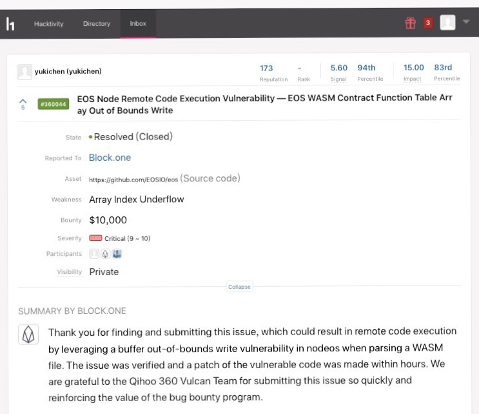Open the red notification counter badge
Image resolution: width=479 pixels, height=414 pixels.
pos(427,23)
